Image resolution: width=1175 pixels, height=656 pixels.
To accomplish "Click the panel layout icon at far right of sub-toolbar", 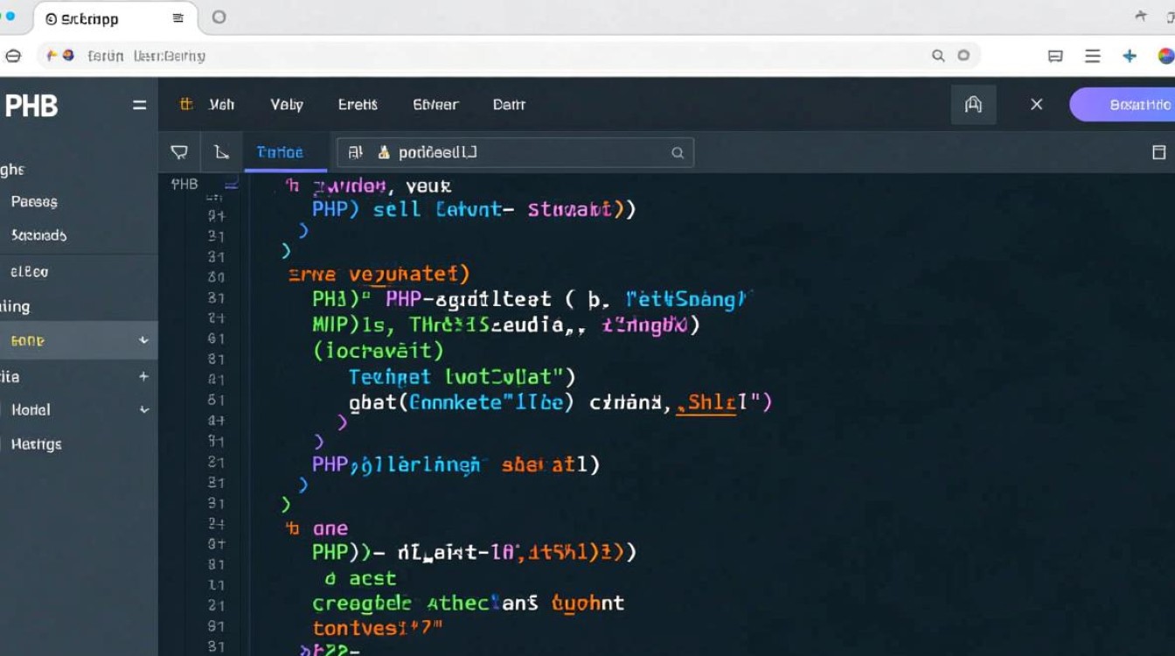I will (x=1158, y=152).
